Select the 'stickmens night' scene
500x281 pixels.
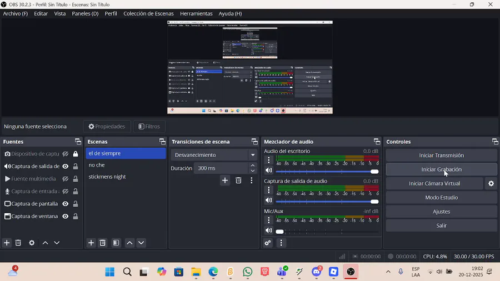(x=126, y=177)
